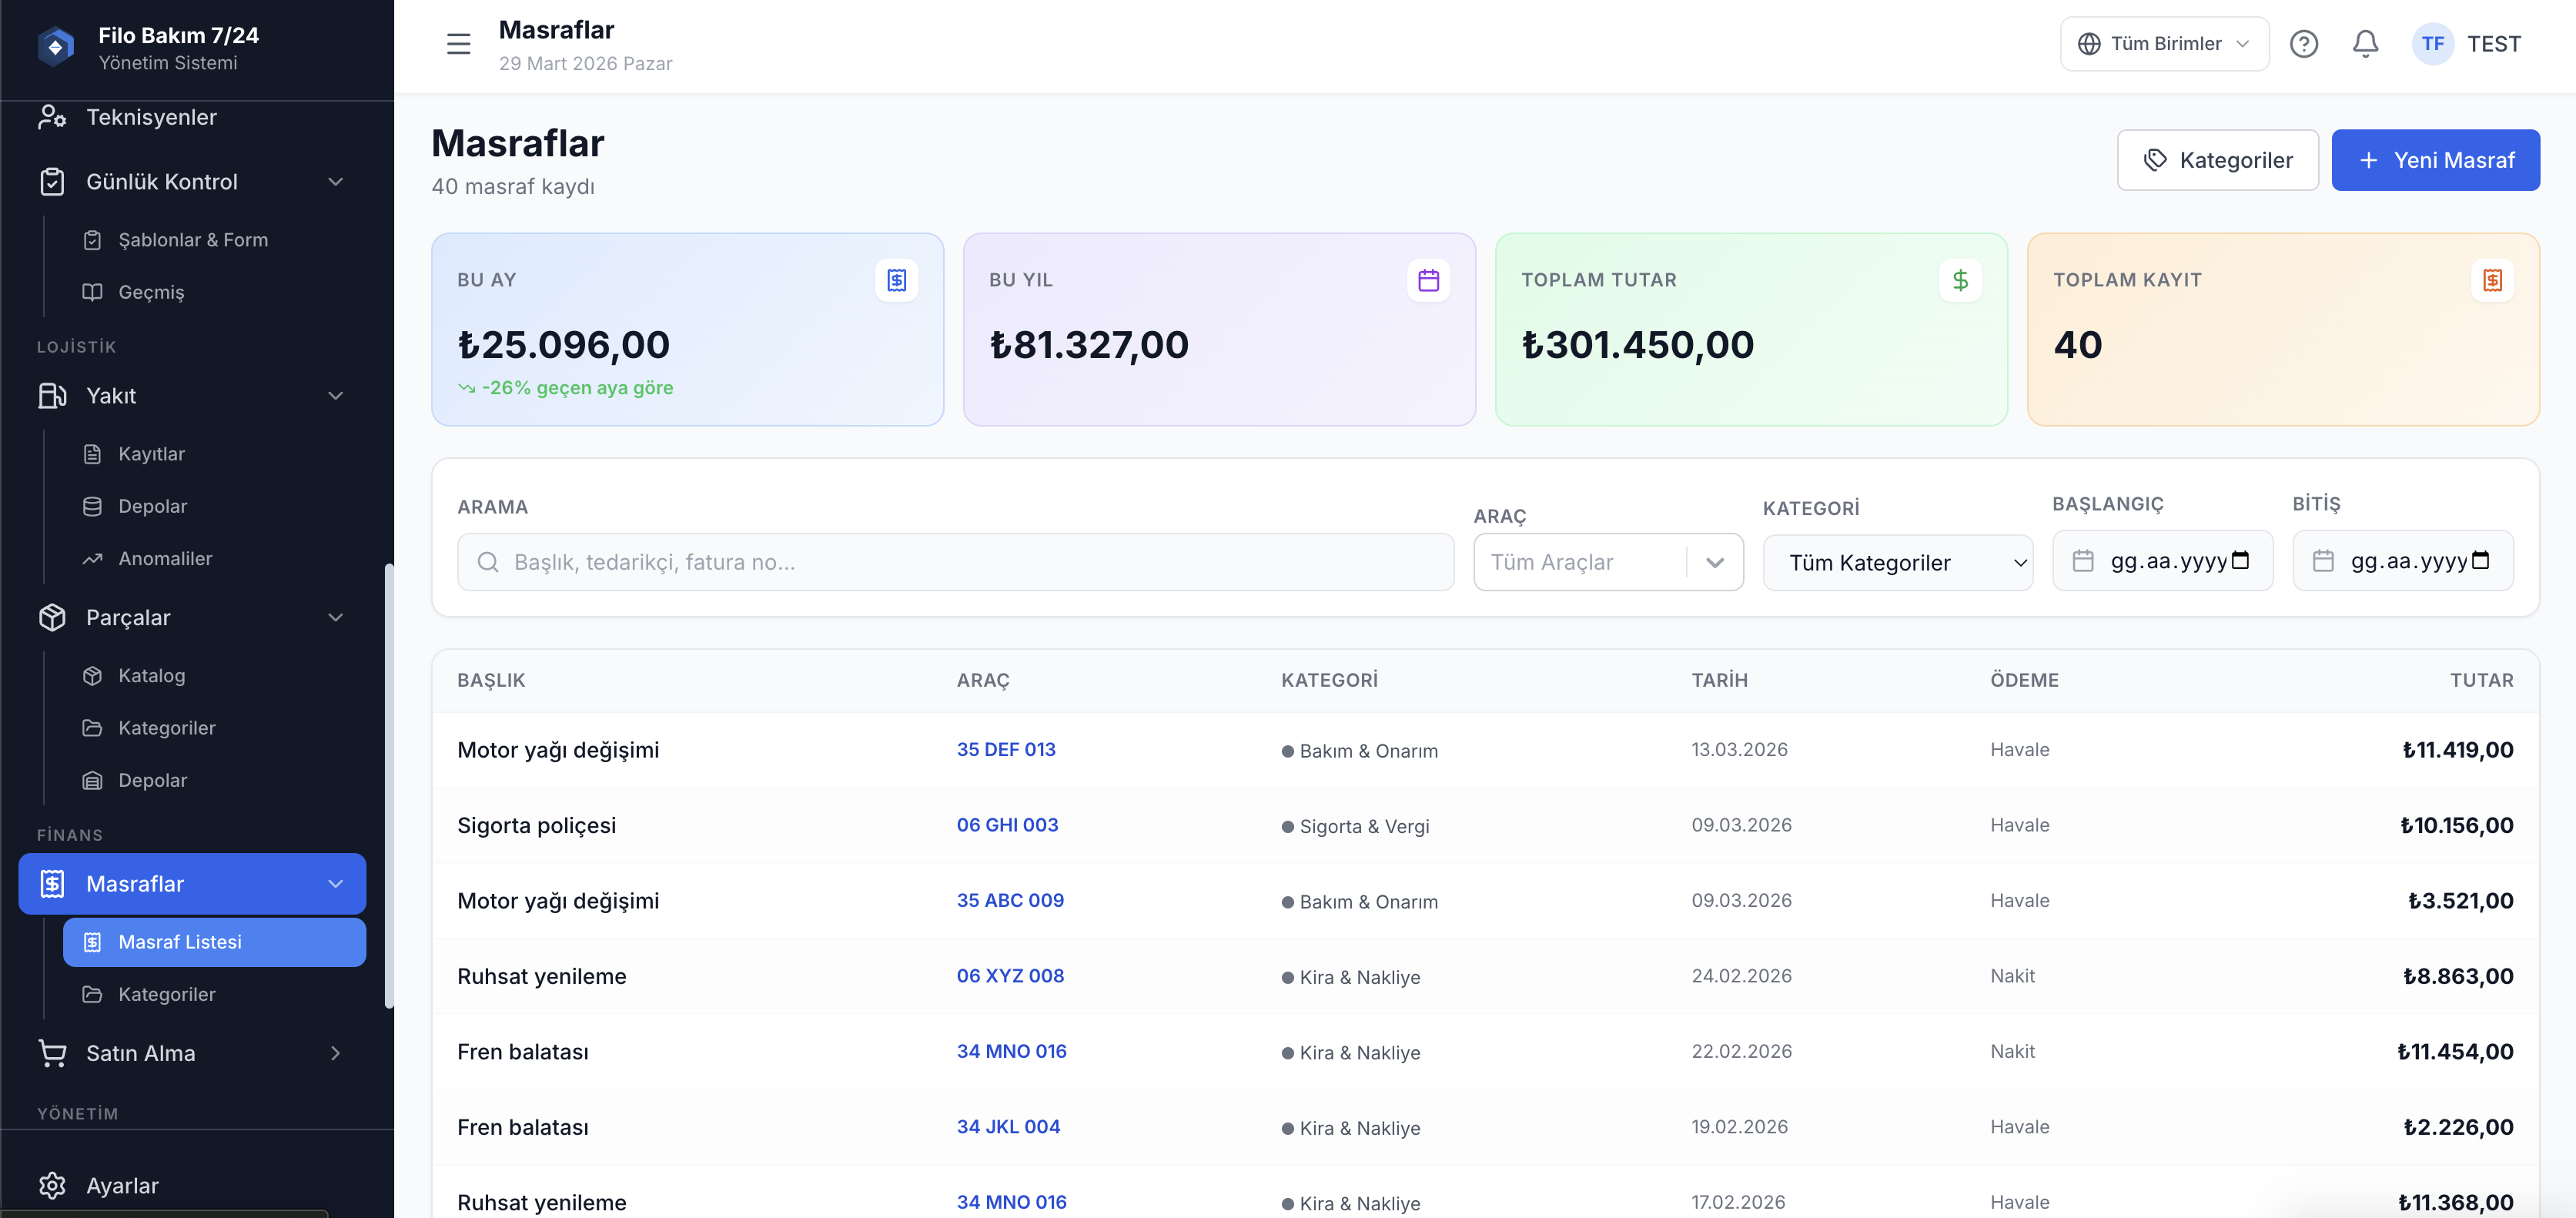2576x1218 pixels.
Task: Click the Yeni Masraf button
Action: point(2435,160)
